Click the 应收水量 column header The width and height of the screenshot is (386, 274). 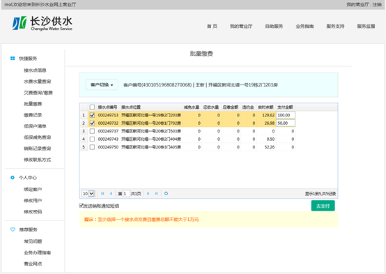click(210, 107)
